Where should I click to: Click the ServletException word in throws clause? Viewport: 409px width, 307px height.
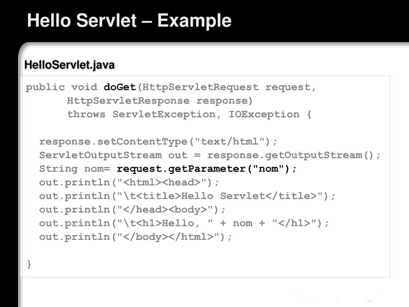point(164,114)
